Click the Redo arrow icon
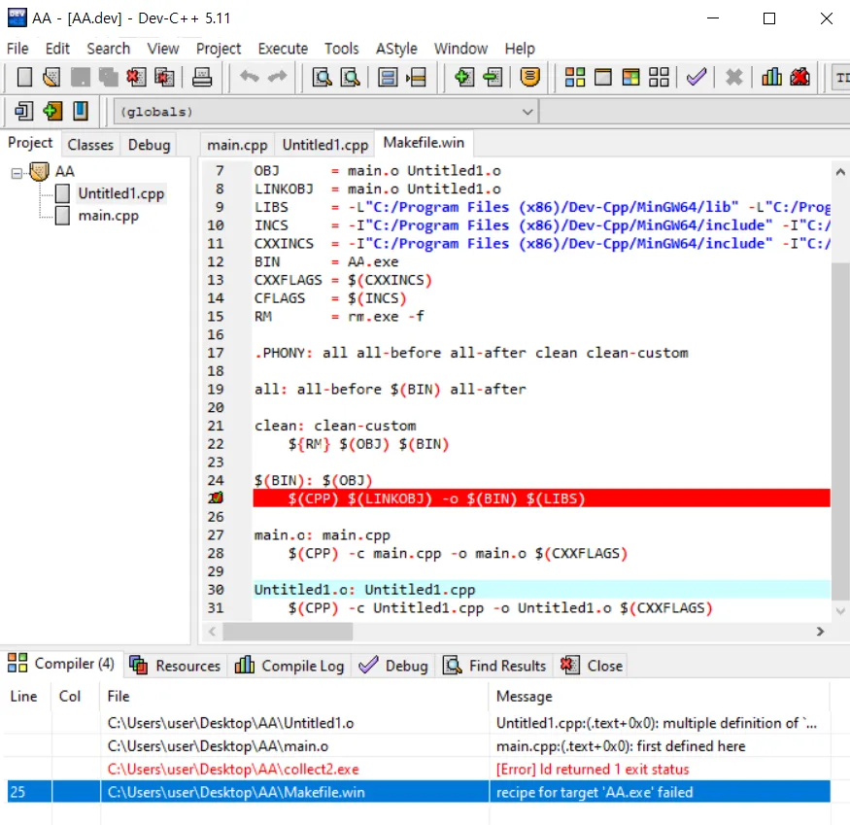 pos(277,77)
